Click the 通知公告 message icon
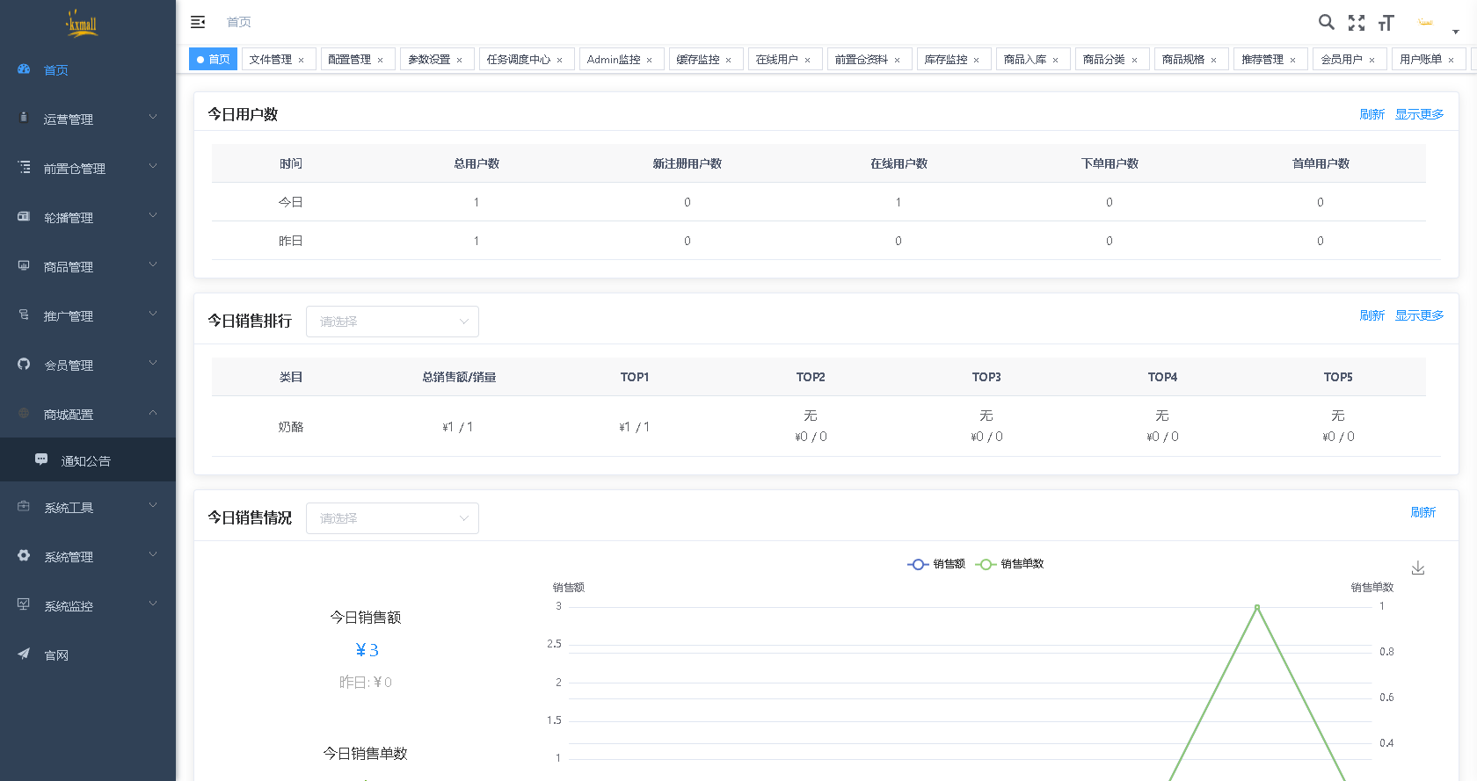The image size is (1477, 781). pyautogui.click(x=41, y=459)
